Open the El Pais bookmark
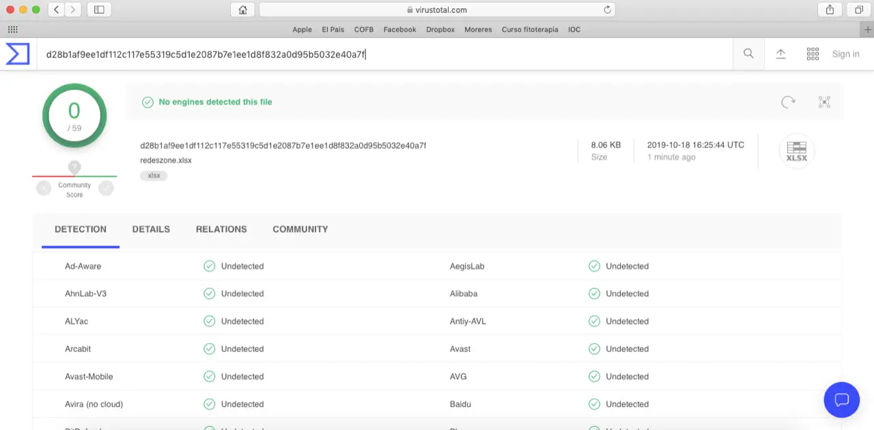Image resolution: width=874 pixels, height=430 pixels. (333, 29)
